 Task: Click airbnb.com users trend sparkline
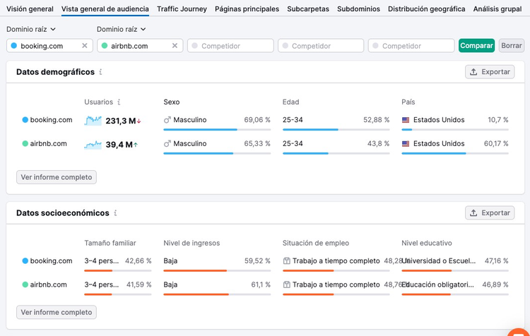93,145
